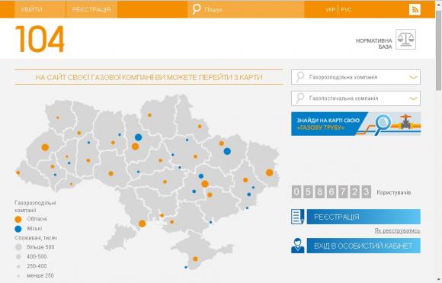
Task: Click the 104 logo
Action: (x=40, y=39)
